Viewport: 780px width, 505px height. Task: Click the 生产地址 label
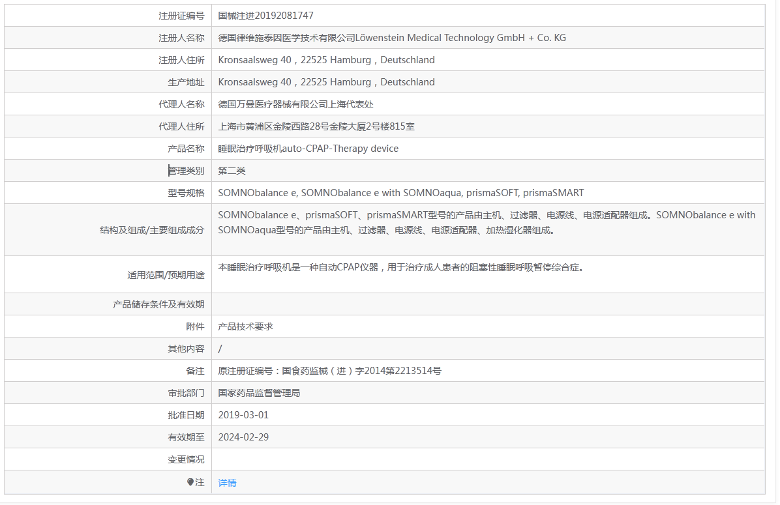pyautogui.click(x=186, y=82)
